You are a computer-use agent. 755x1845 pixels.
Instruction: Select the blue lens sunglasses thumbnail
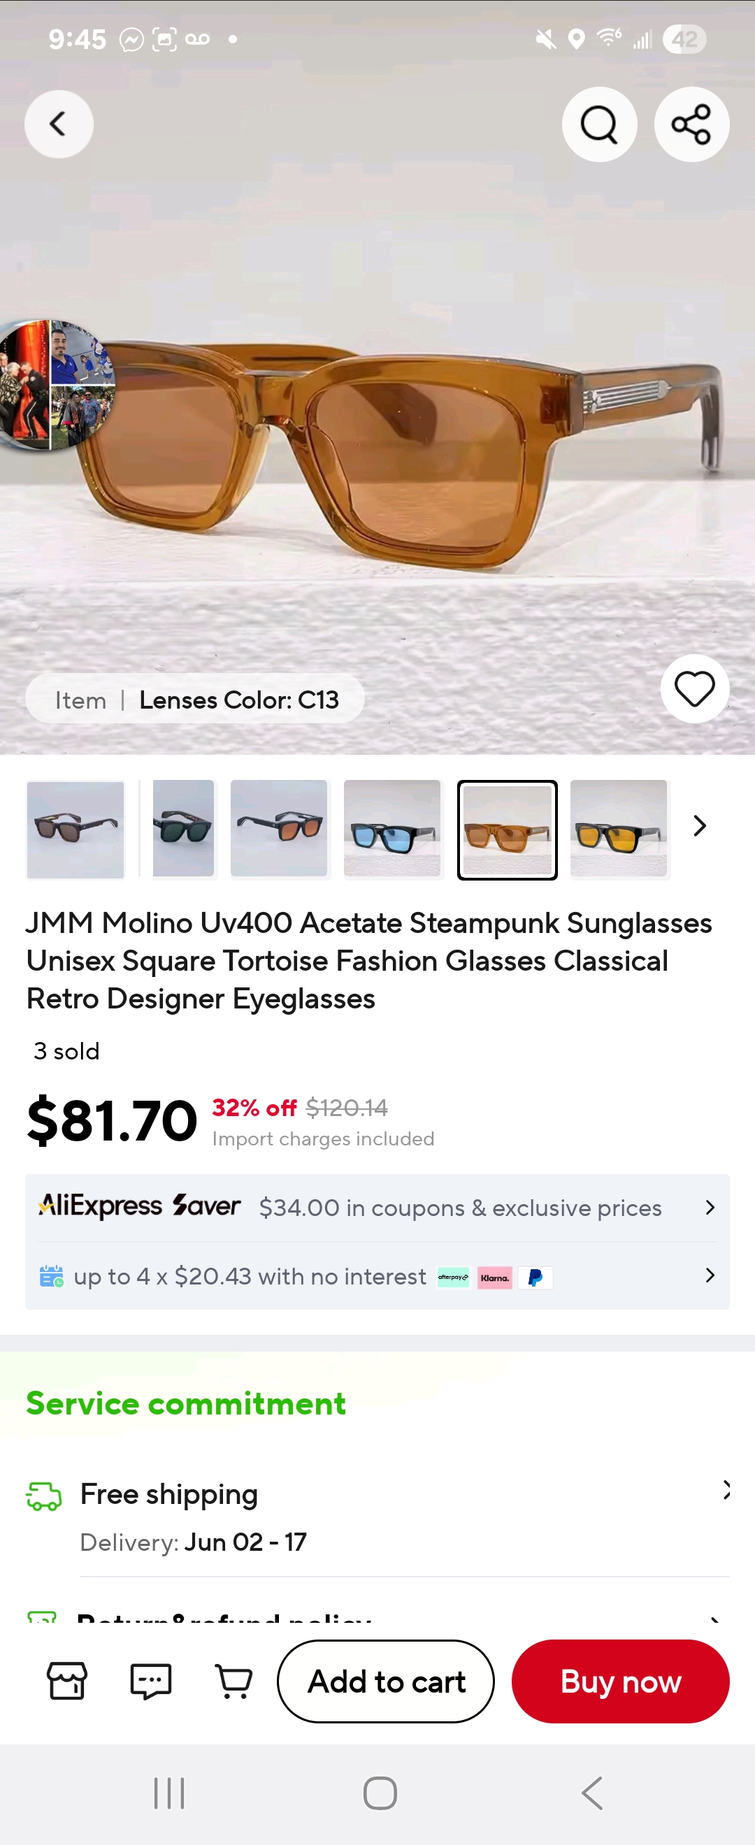coord(393,829)
